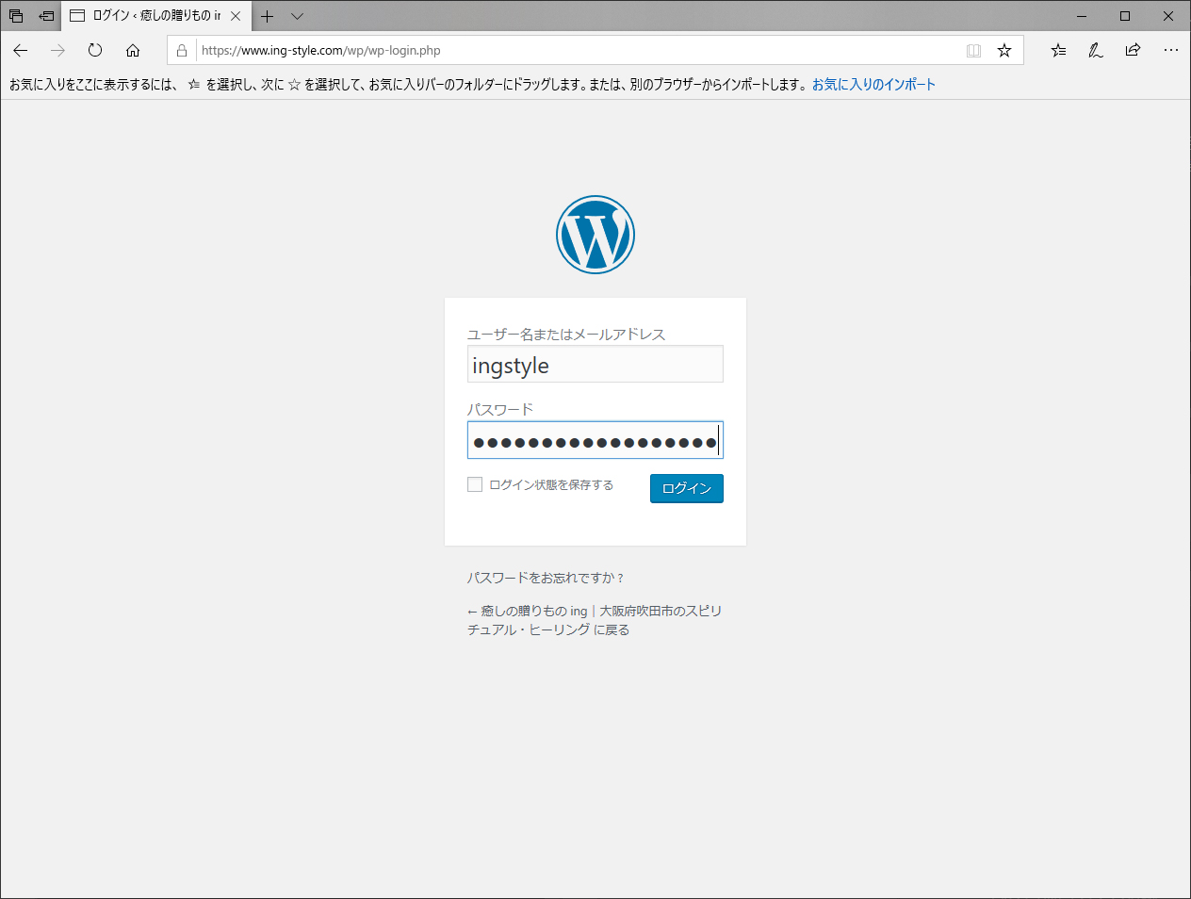Add notes with the pen icon

tap(1095, 51)
